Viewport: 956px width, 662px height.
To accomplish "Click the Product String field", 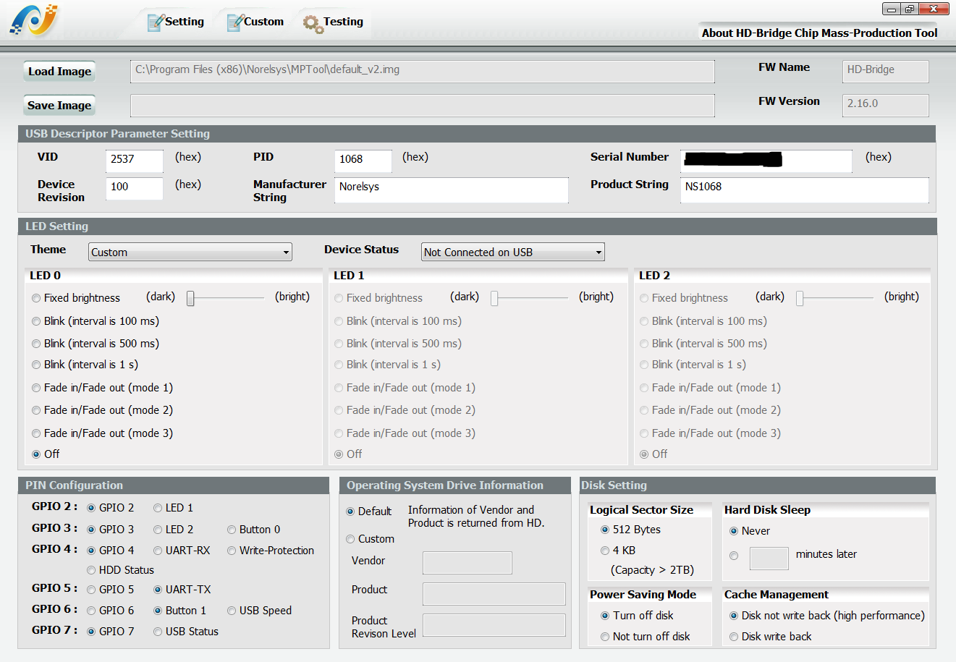I will click(805, 190).
